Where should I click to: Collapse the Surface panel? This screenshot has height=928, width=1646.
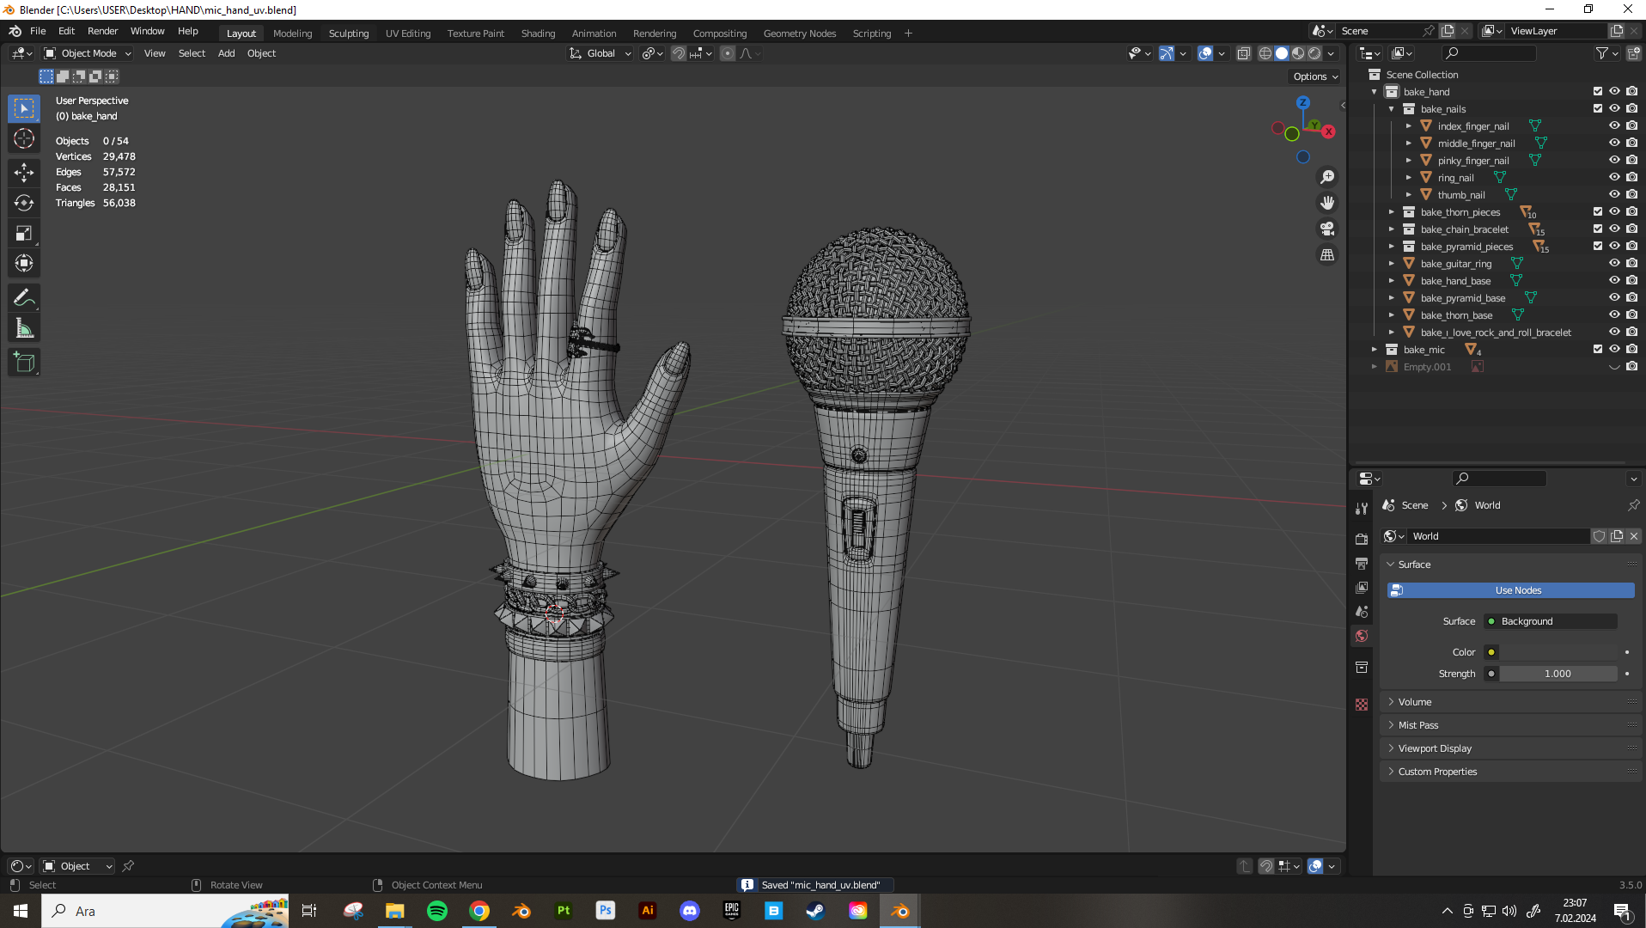click(x=1511, y=565)
